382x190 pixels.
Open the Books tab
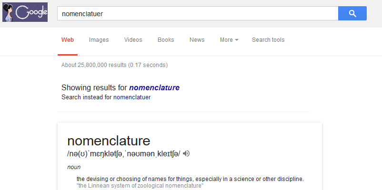[166, 40]
